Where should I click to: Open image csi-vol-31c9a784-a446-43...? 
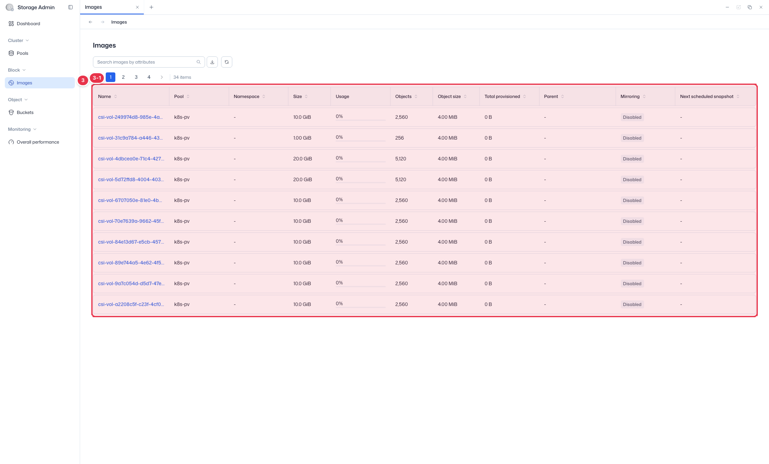(x=131, y=138)
